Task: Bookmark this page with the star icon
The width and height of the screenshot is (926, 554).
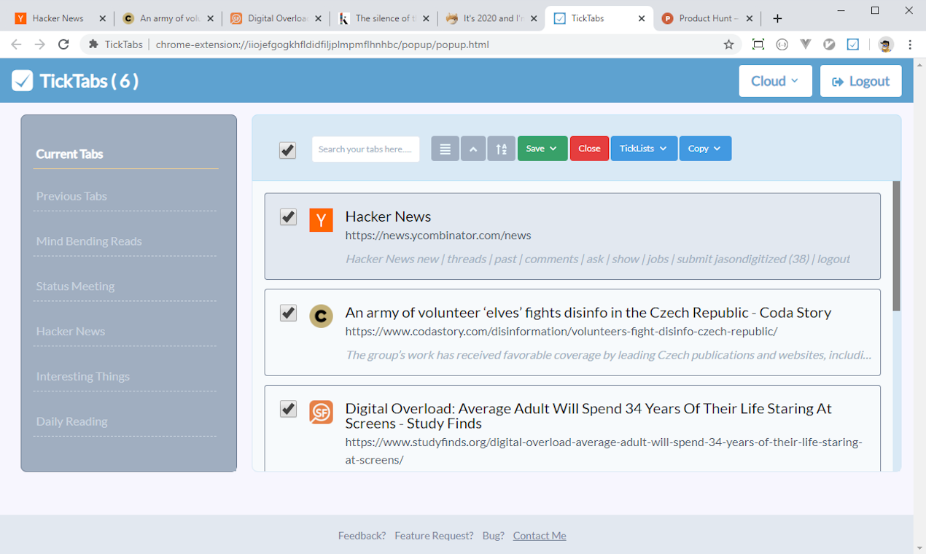Action: click(728, 44)
